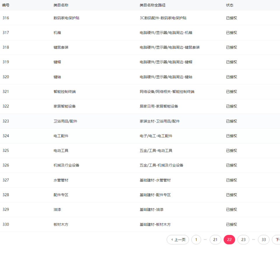Click ellipsis between pages 23 and 33
280x253 pixels.
253,240
